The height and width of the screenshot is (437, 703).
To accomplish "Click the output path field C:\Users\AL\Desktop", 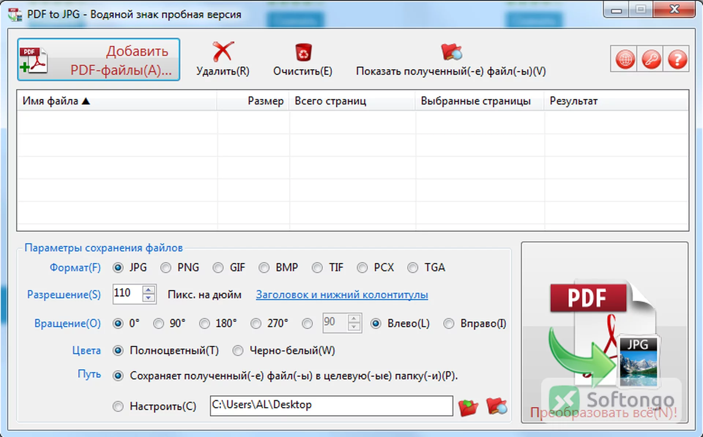I will point(331,406).
